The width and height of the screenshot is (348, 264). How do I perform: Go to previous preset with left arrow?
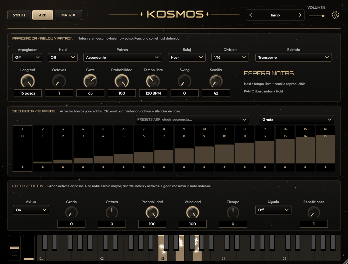pos(250,15)
